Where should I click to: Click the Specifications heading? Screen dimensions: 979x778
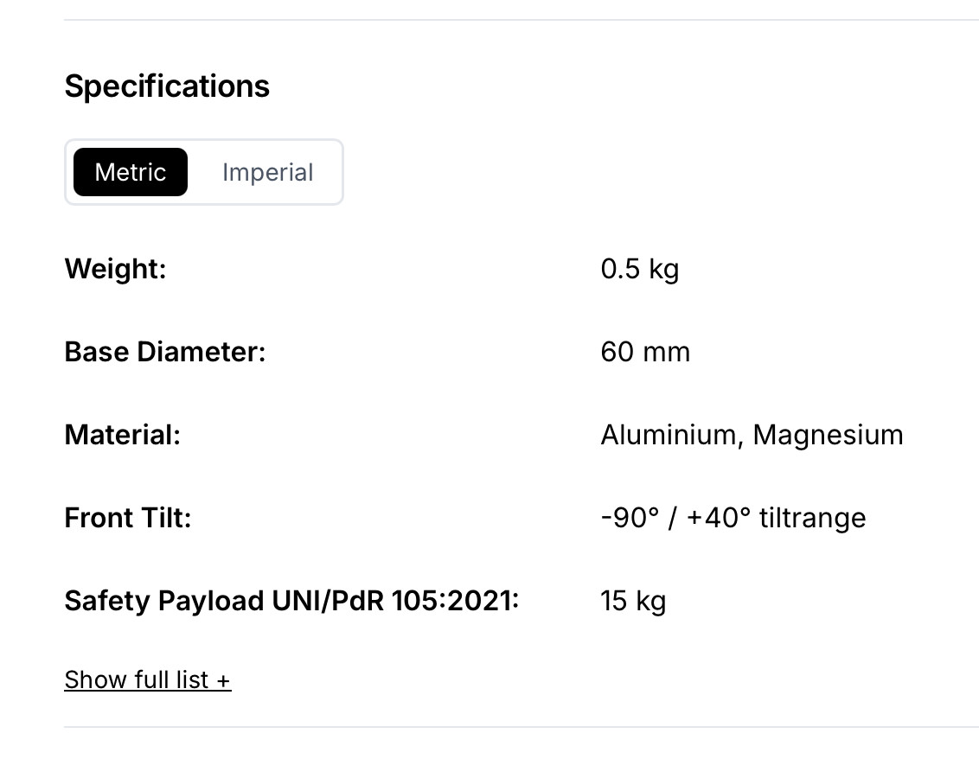click(x=167, y=86)
